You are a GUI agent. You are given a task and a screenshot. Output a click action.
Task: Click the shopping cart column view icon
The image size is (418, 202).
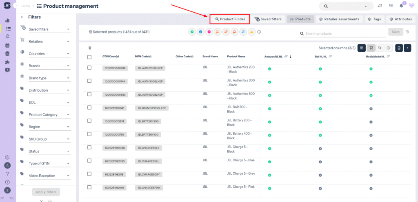[x=371, y=48]
